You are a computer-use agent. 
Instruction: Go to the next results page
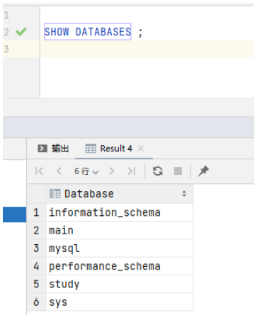[111, 171]
